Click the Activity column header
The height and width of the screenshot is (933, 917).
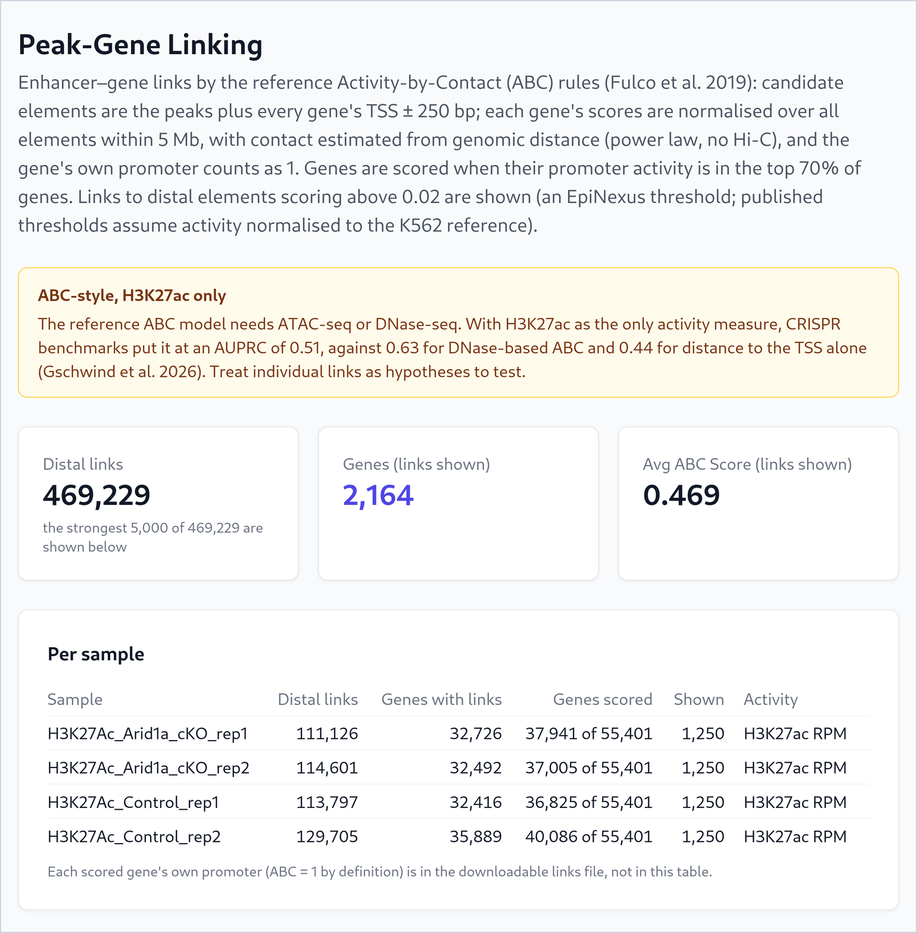point(771,699)
